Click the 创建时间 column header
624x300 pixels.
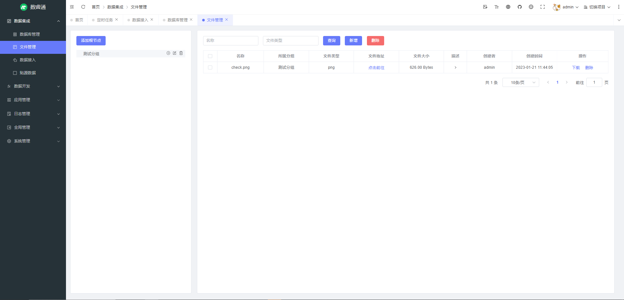point(534,56)
